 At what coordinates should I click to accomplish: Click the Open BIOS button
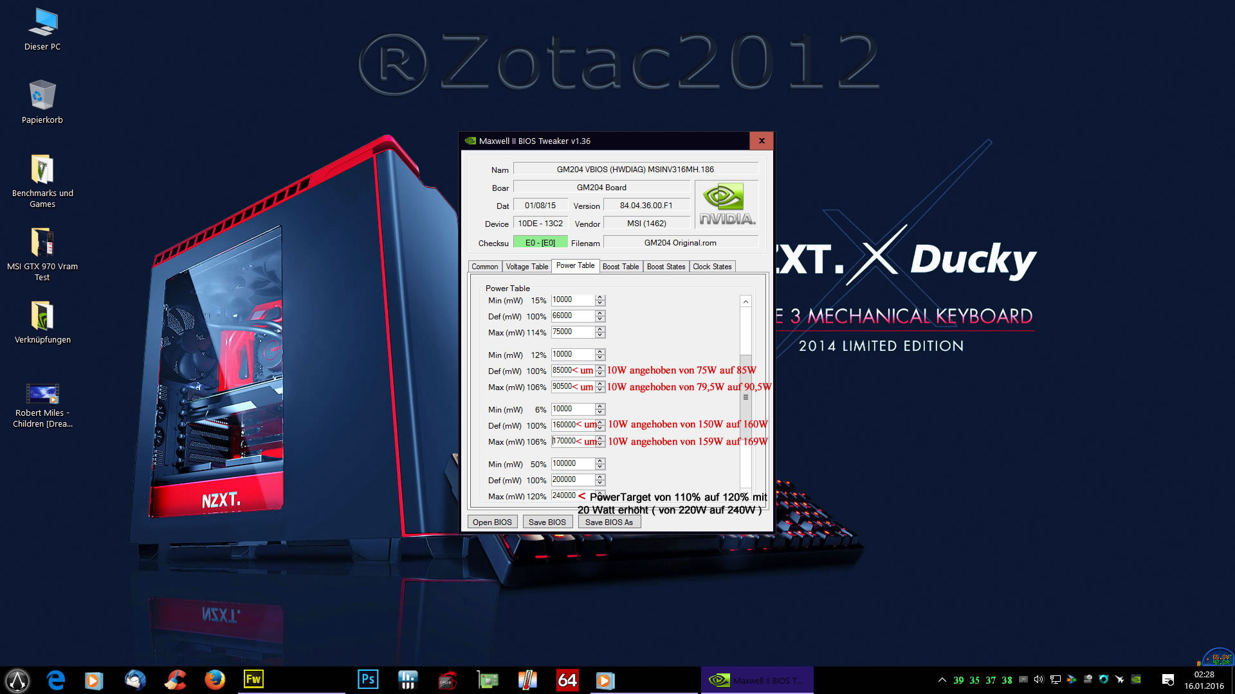(x=492, y=522)
